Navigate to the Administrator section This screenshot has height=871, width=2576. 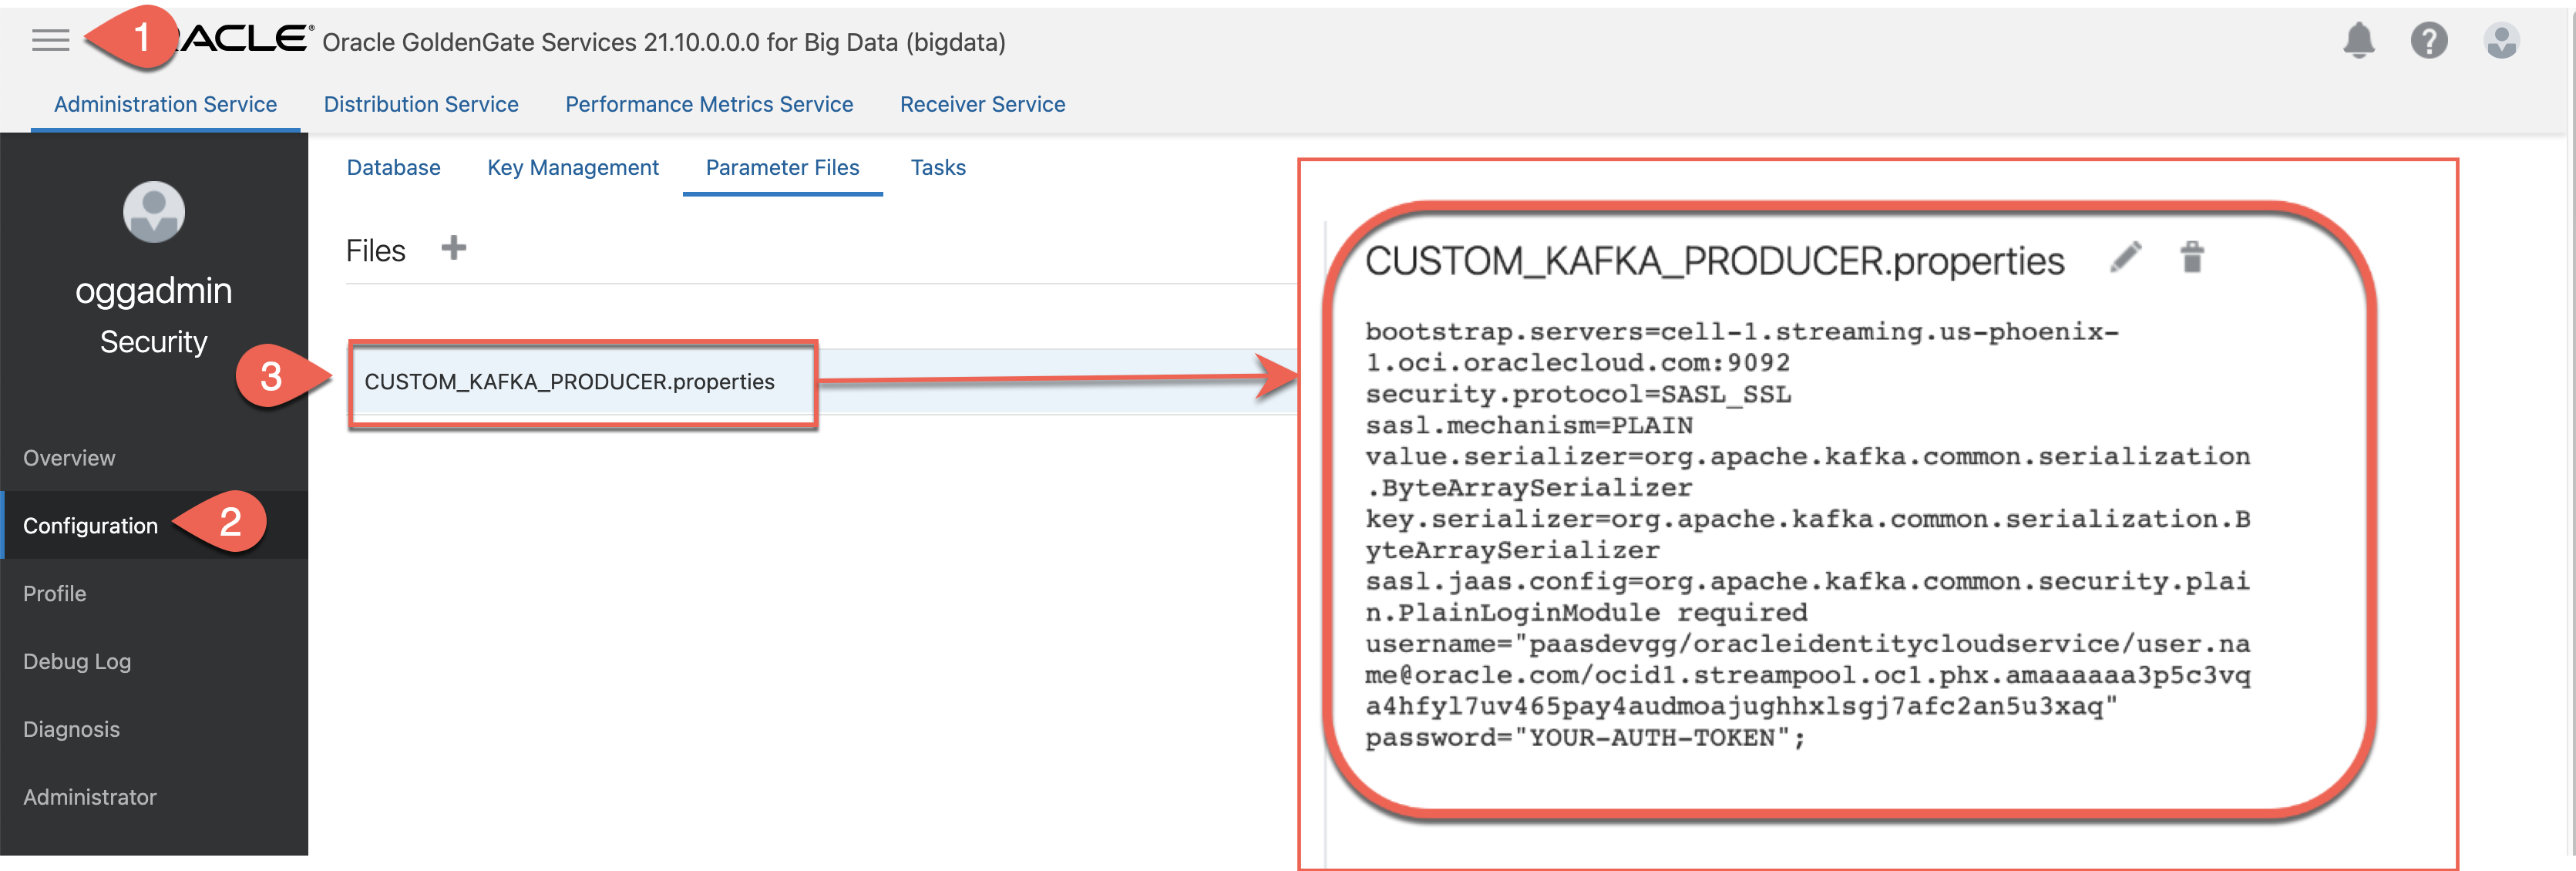(89, 796)
